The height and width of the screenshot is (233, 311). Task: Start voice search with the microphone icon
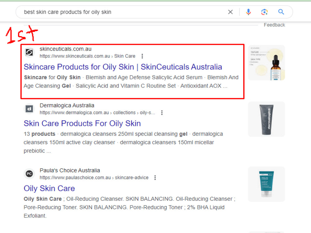point(248,12)
